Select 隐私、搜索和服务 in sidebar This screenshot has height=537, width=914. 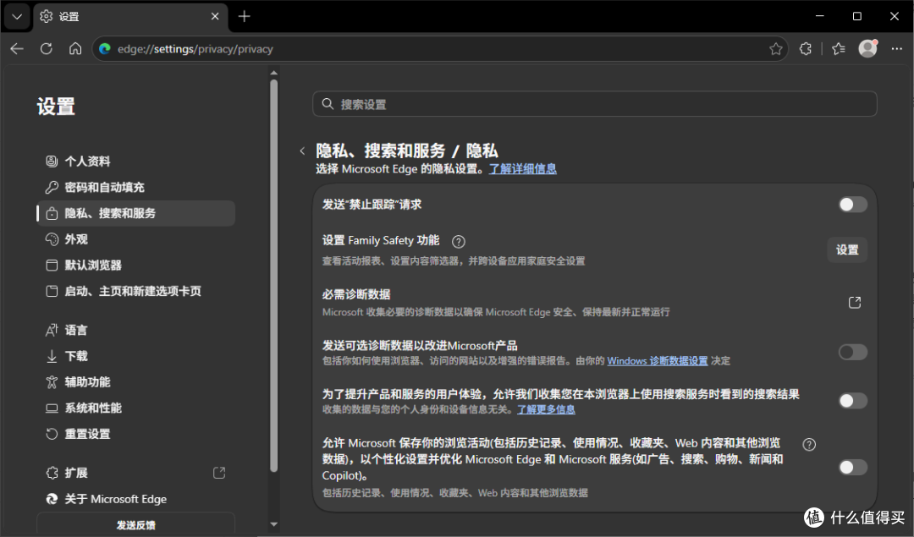(135, 213)
